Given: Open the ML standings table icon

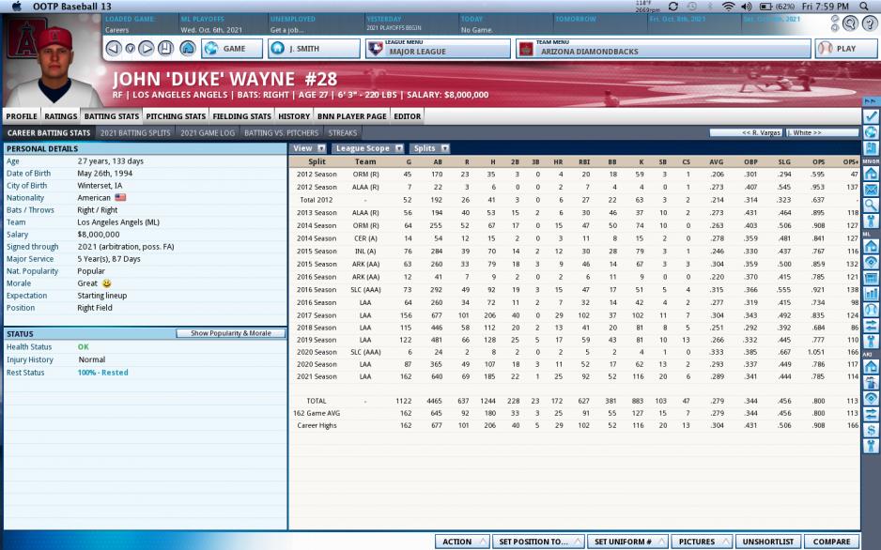Looking at the screenshot, I should tap(871, 278).
